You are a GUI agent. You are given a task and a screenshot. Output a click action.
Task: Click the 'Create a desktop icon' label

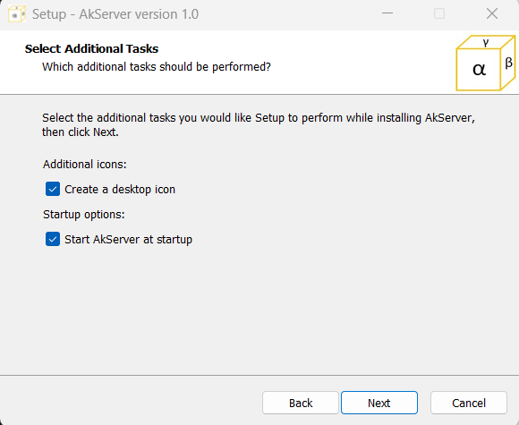coord(120,190)
